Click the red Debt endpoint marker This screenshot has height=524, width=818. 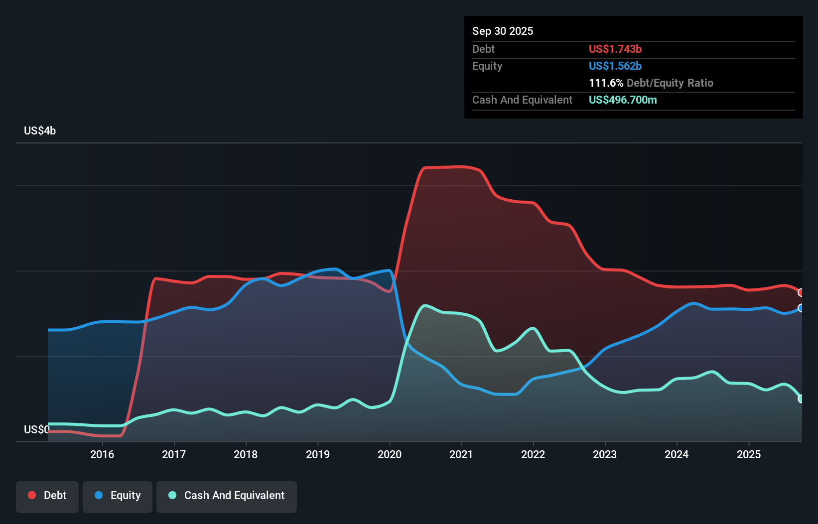tap(801, 292)
